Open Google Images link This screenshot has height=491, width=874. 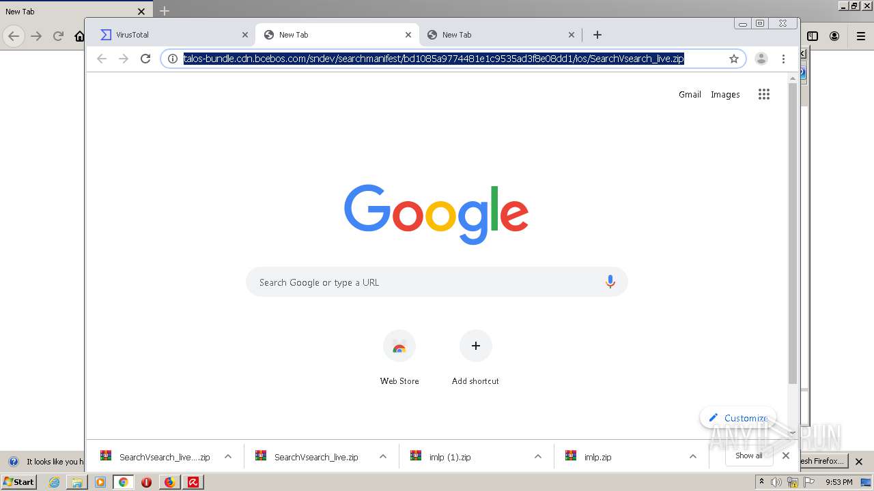click(x=725, y=95)
